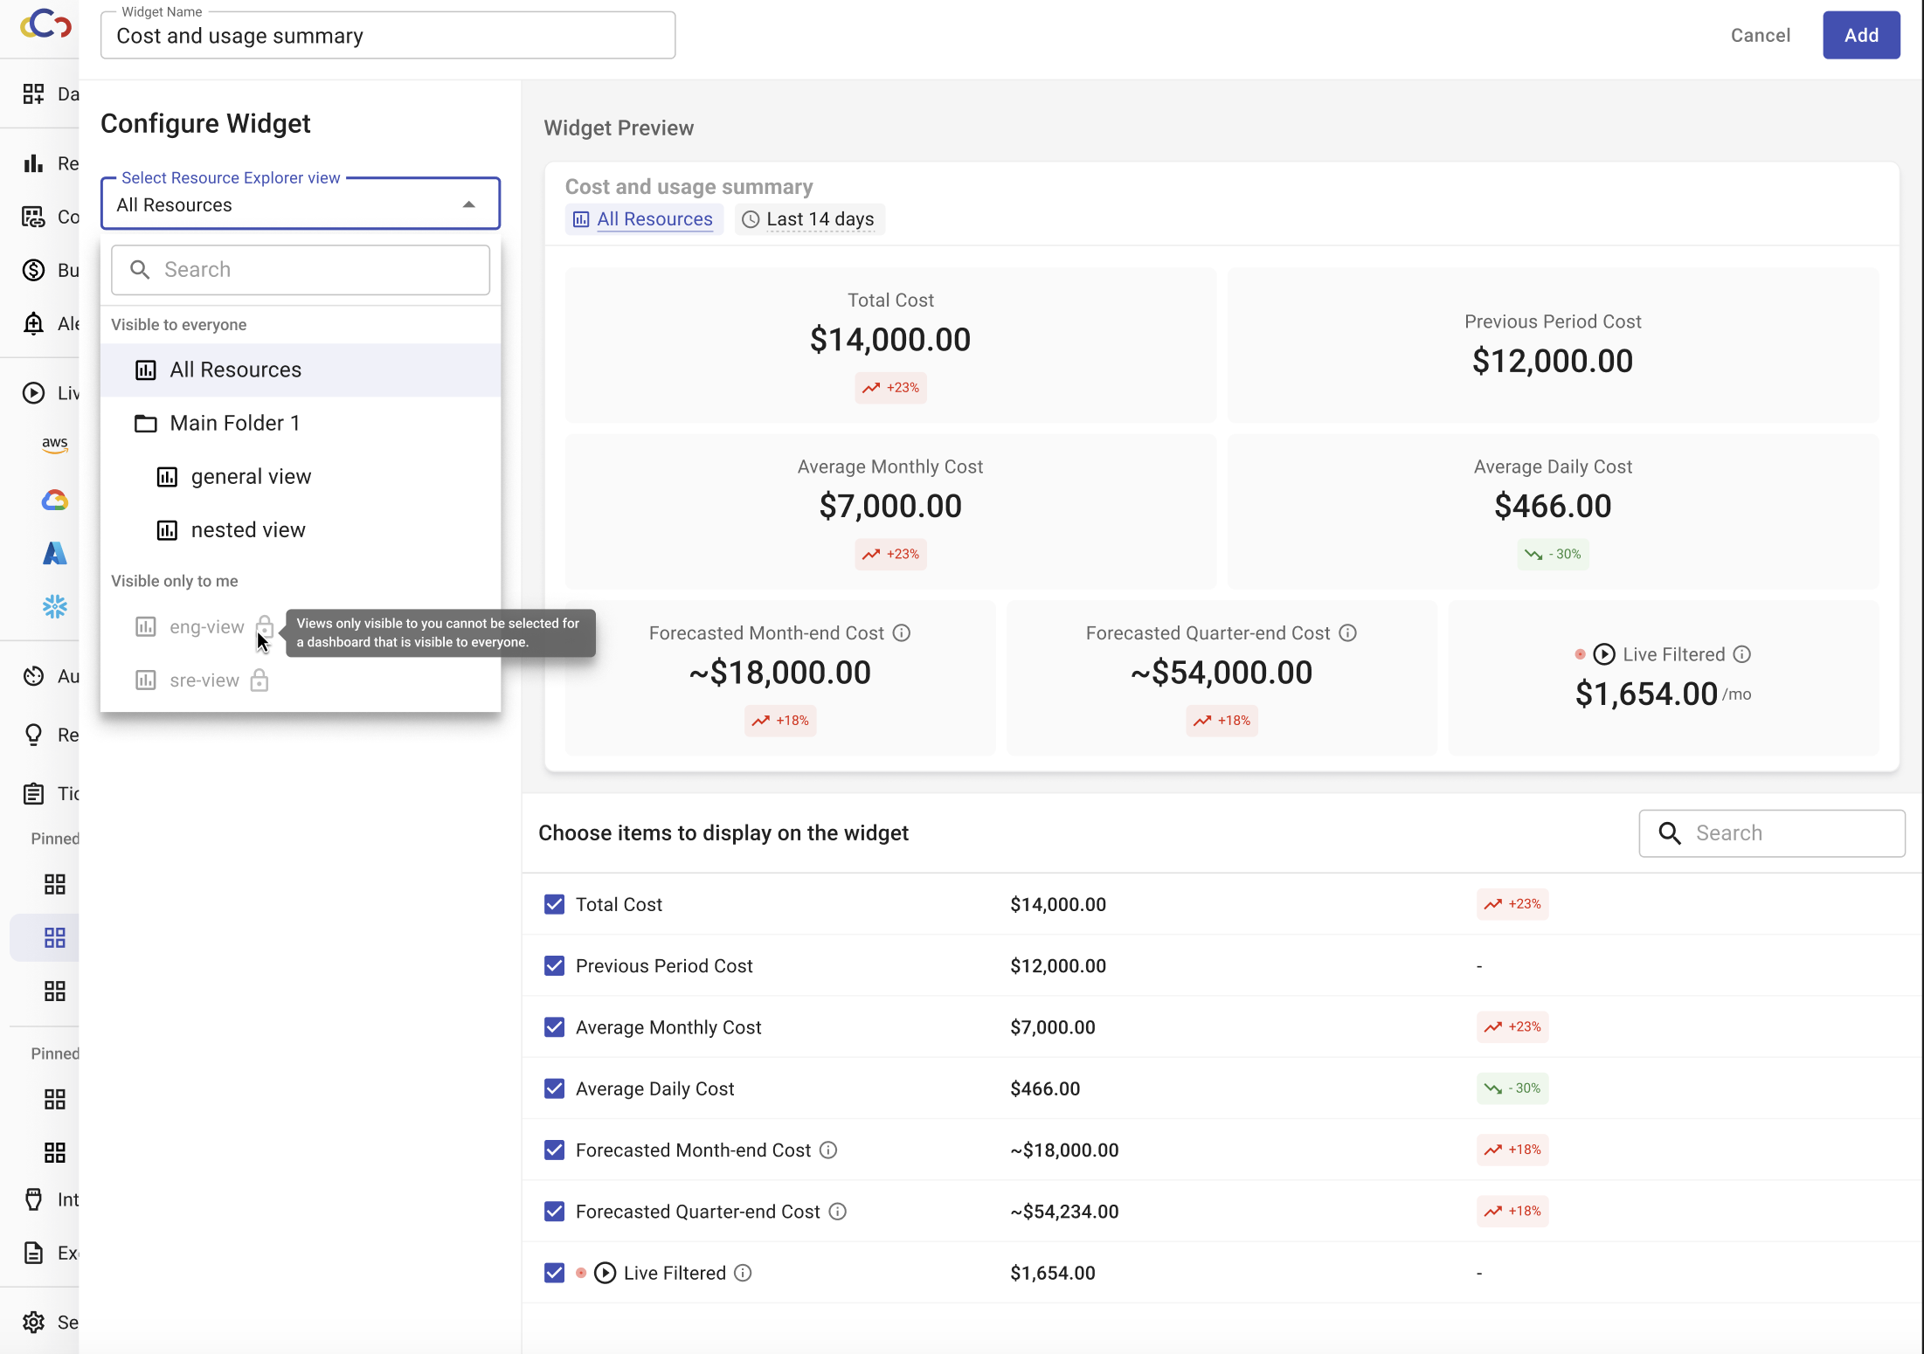Uncheck the Total Cost checkbox
The image size is (1924, 1354).
(x=554, y=904)
